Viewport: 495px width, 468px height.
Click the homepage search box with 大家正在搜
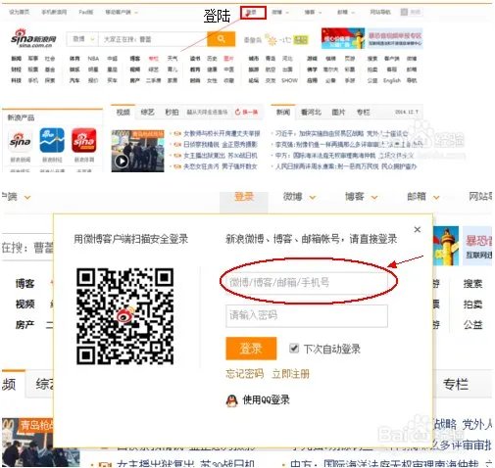[x=153, y=39]
